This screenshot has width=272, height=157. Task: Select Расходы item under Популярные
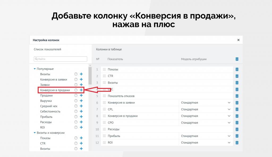[x=46, y=122]
